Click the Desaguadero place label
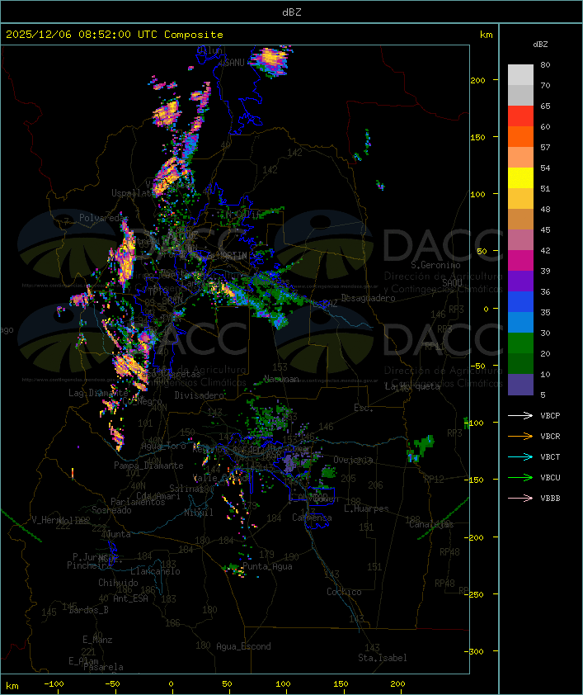This screenshot has width=583, height=695. (x=368, y=298)
